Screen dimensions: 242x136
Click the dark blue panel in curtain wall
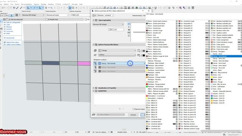pyautogui.click(x=51, y=63)
